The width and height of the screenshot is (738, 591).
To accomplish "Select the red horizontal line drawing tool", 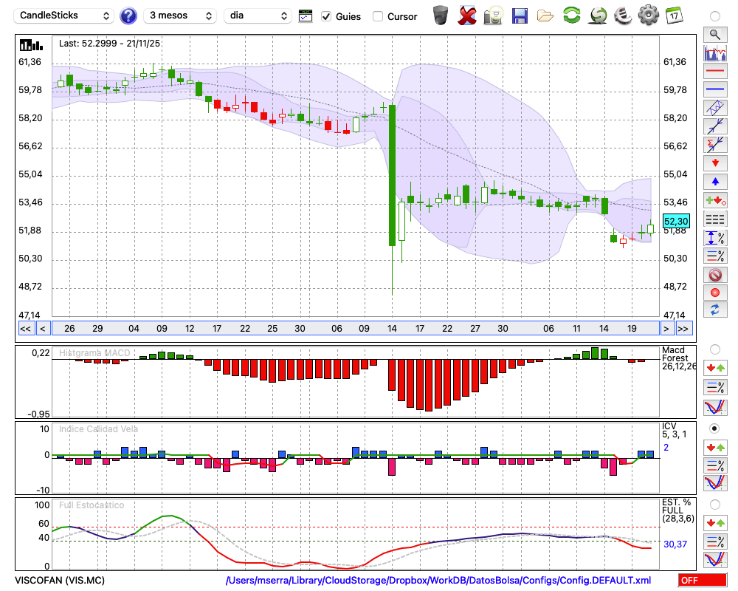I will point(715,72).
